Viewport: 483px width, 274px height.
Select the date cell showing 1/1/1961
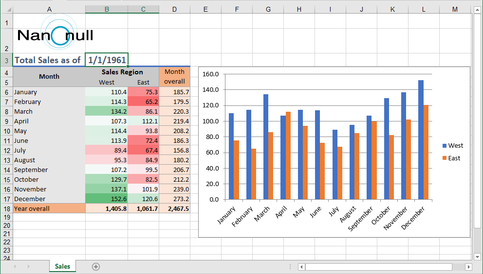click(107, 60)
